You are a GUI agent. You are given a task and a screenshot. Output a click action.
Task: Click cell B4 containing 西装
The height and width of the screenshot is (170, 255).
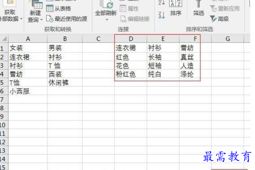(x=65, y=74)
